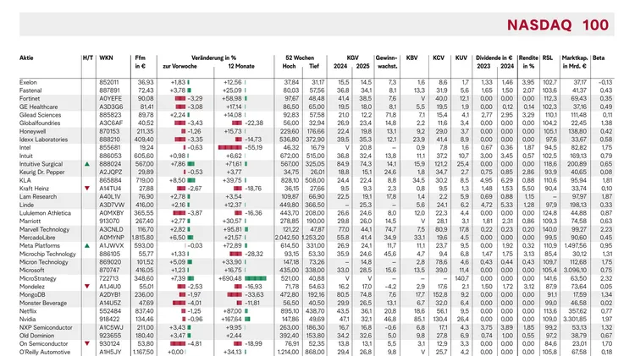
Task: Select the NXP Semiconductor stock name
Action: tap(46, 327)
